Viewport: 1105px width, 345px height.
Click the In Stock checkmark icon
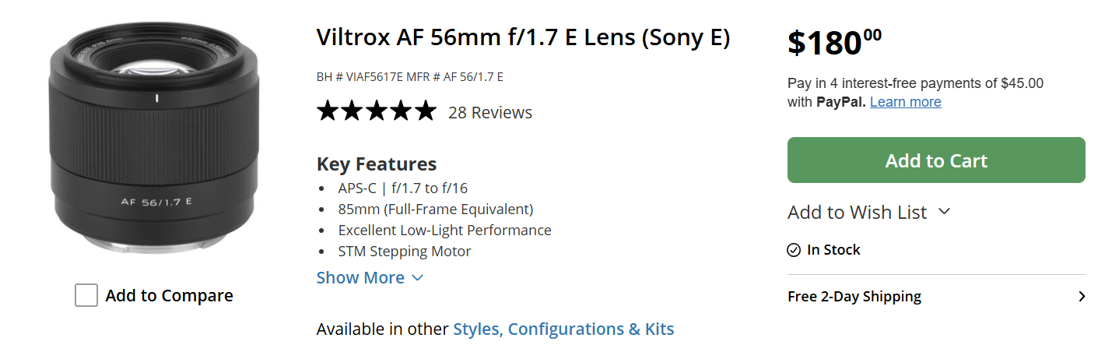point(794,250)
